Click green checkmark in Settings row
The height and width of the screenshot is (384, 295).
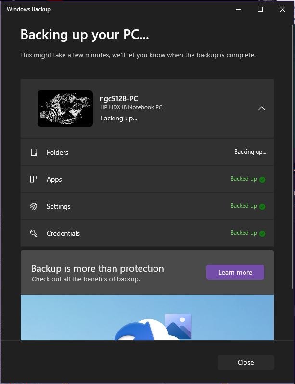click(x=262, y=206)
